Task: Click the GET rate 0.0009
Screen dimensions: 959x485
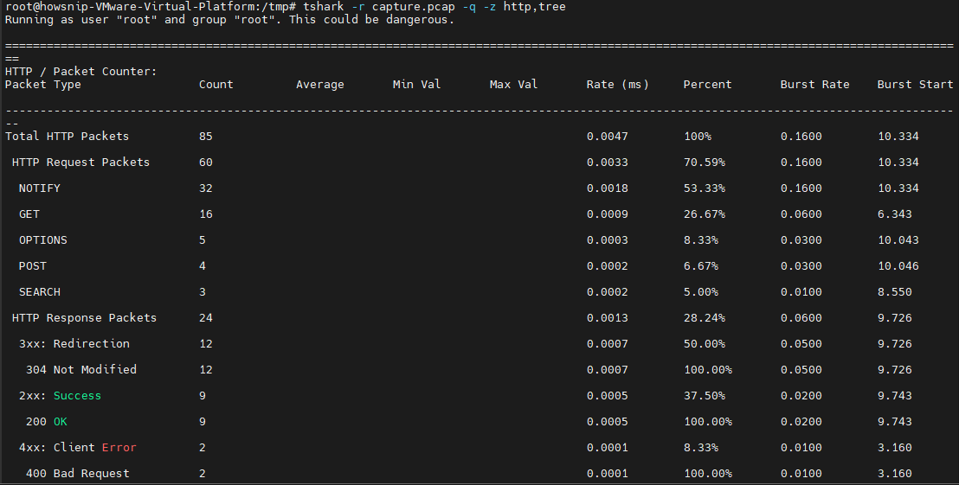Action: point(608,214)
